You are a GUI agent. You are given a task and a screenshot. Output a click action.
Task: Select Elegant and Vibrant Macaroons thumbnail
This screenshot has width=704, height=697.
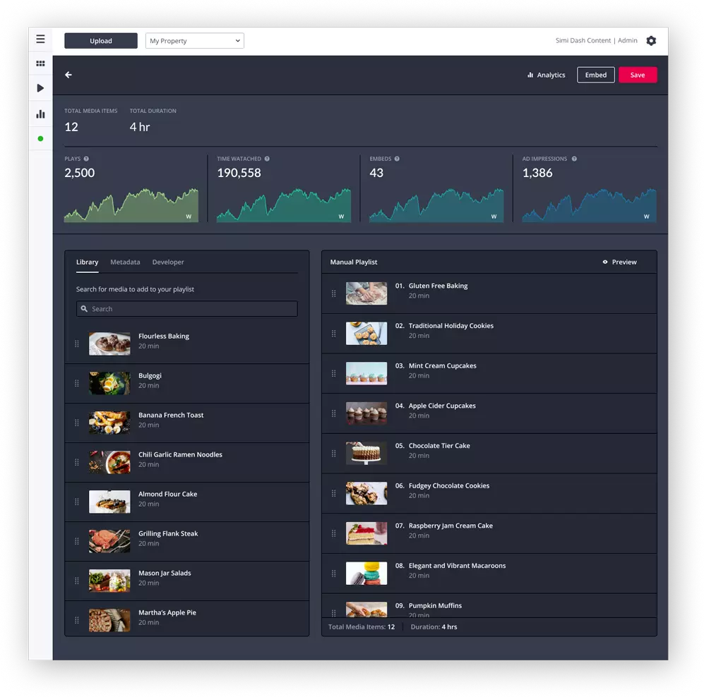[x=366, y=574]
